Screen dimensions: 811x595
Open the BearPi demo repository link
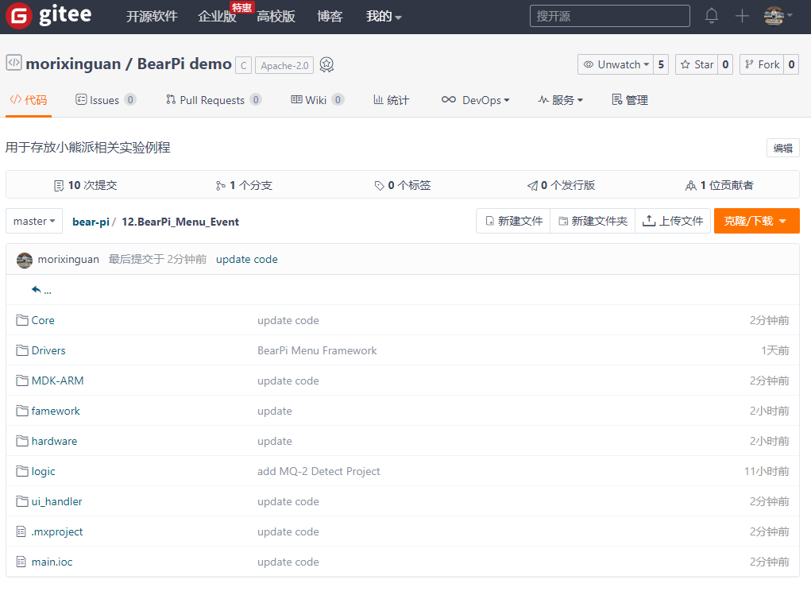click(x=184, y=64)
